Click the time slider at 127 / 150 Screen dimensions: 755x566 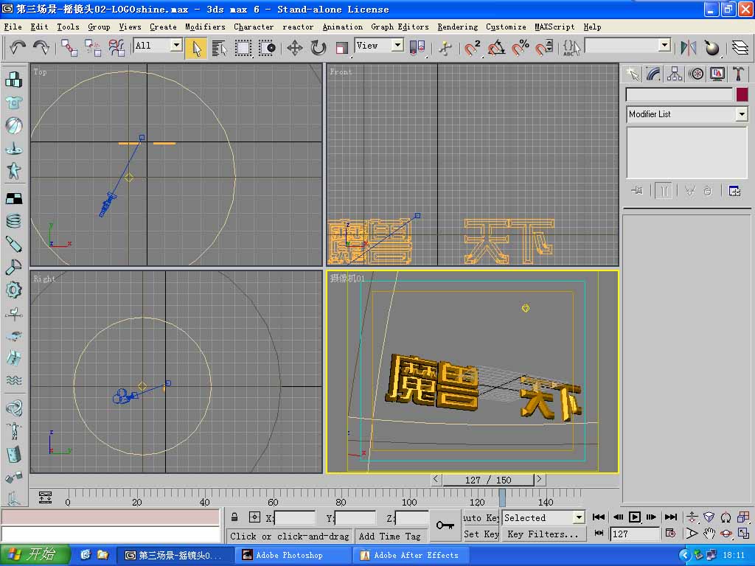click(488, 480)
